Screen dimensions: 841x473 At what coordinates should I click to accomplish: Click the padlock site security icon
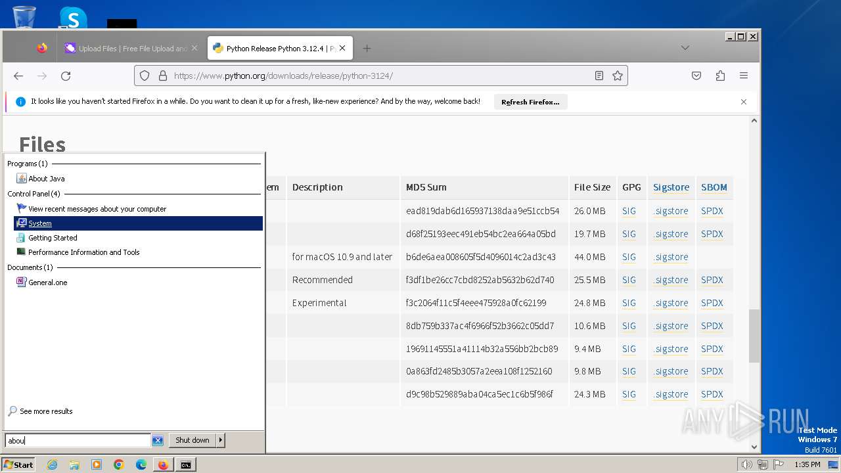tap(163, 76)
